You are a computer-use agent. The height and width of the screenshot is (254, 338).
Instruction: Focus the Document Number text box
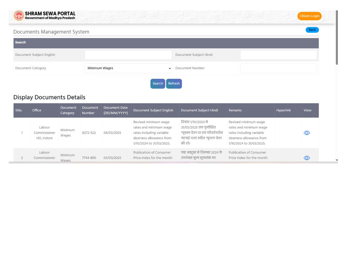(278, 68)
